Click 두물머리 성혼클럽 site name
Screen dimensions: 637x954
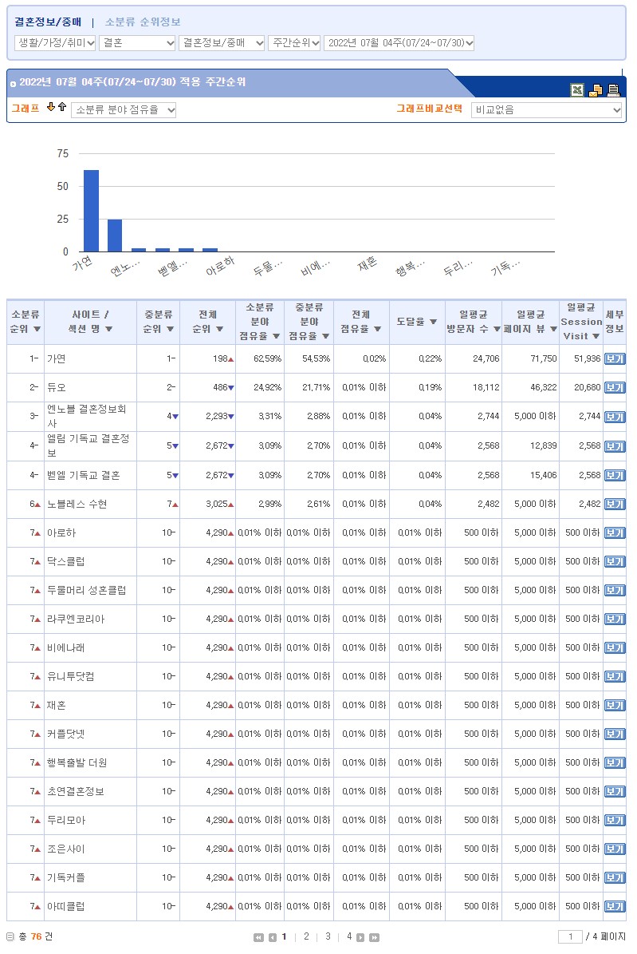pyautogui.click(x=86, y=590)
